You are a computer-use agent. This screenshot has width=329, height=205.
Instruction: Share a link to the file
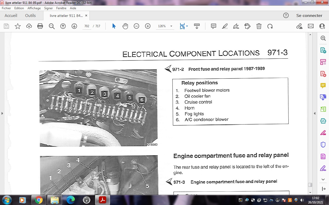299,26
